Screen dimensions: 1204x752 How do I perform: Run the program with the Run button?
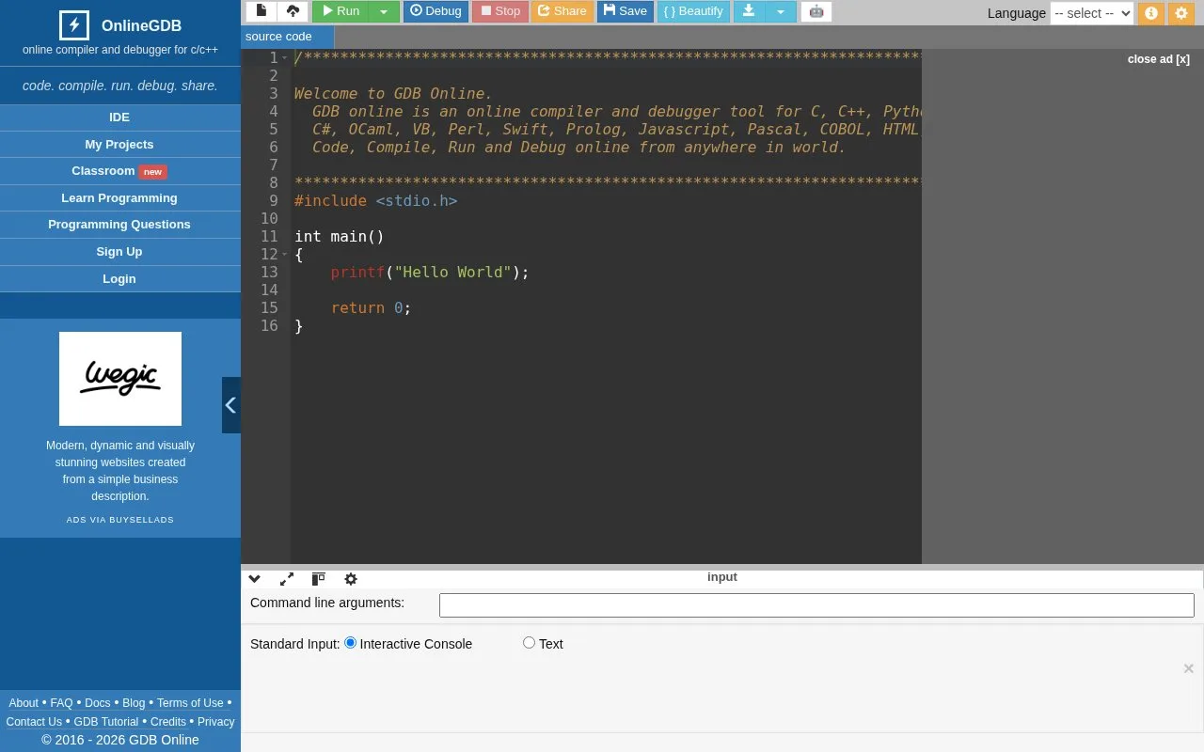[x=341, y=11]
